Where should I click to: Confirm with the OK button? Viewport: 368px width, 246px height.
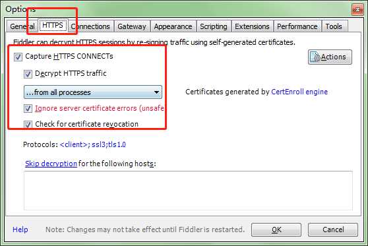coord(276,230)
